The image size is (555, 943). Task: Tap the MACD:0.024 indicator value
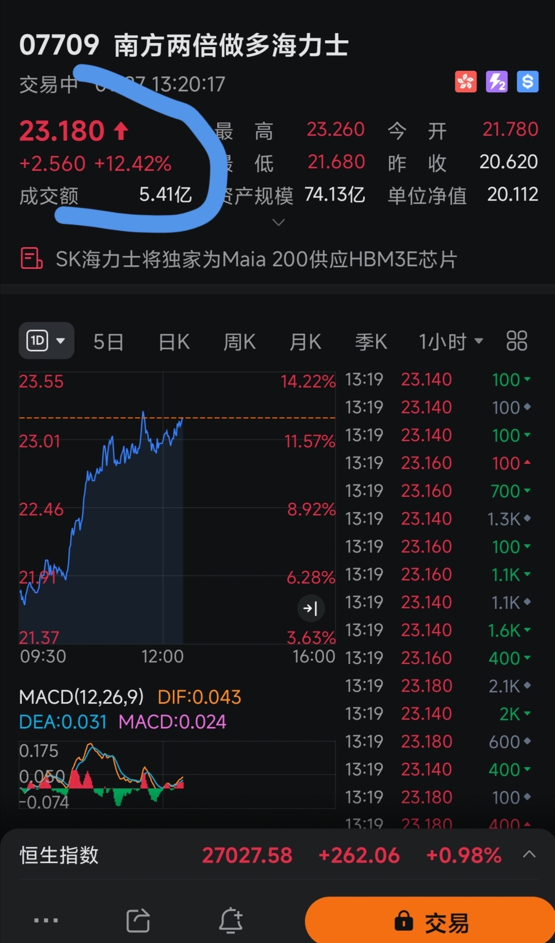tap(172, 721)
